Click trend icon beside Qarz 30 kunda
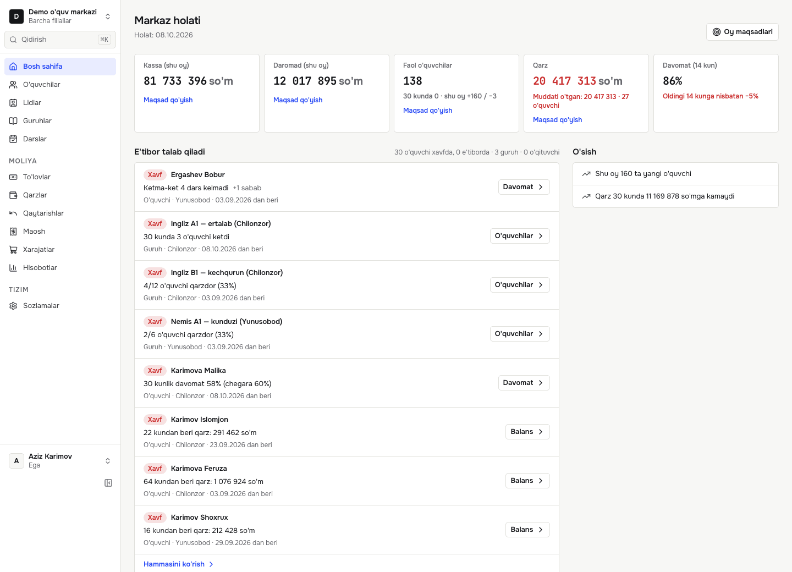 [586, 196]
